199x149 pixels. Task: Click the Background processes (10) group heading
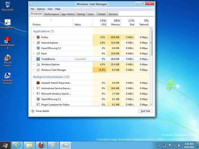51,77
